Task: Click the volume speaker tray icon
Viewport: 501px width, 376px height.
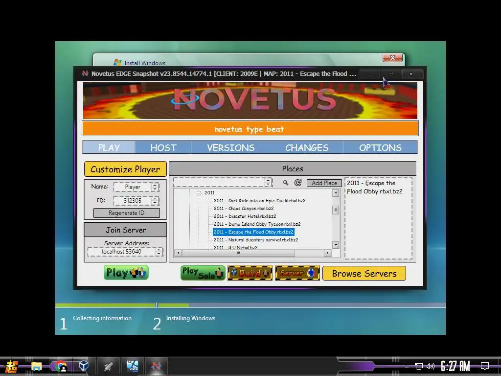Action: click(431, 366)
